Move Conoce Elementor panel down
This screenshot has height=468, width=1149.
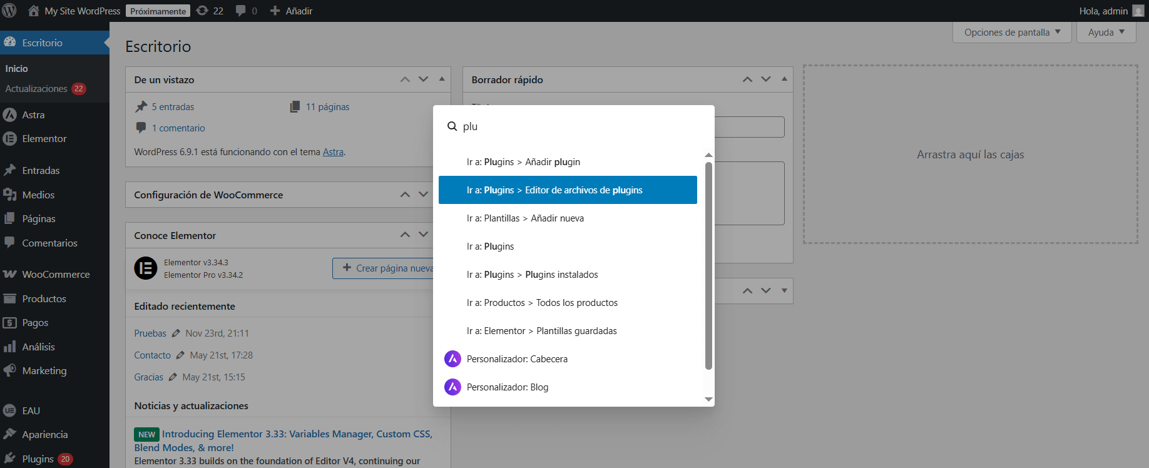[424, 235]
